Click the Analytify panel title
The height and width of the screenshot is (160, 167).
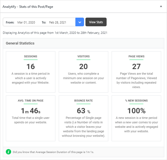28,7
